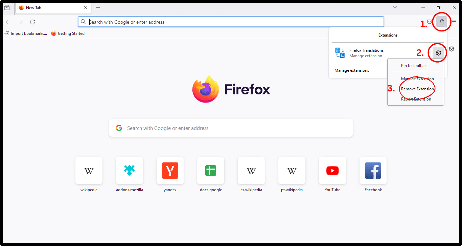The height and width of the screenshot is (246, 462).
Task: Click the Firefox logo on new tab page
Action: click(x=206, y=89)
